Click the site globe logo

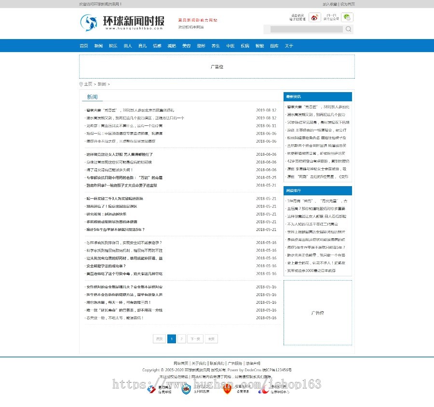coord(90,23)
